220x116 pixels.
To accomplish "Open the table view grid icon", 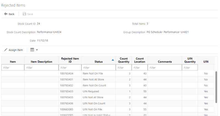I will pos(32,50).
